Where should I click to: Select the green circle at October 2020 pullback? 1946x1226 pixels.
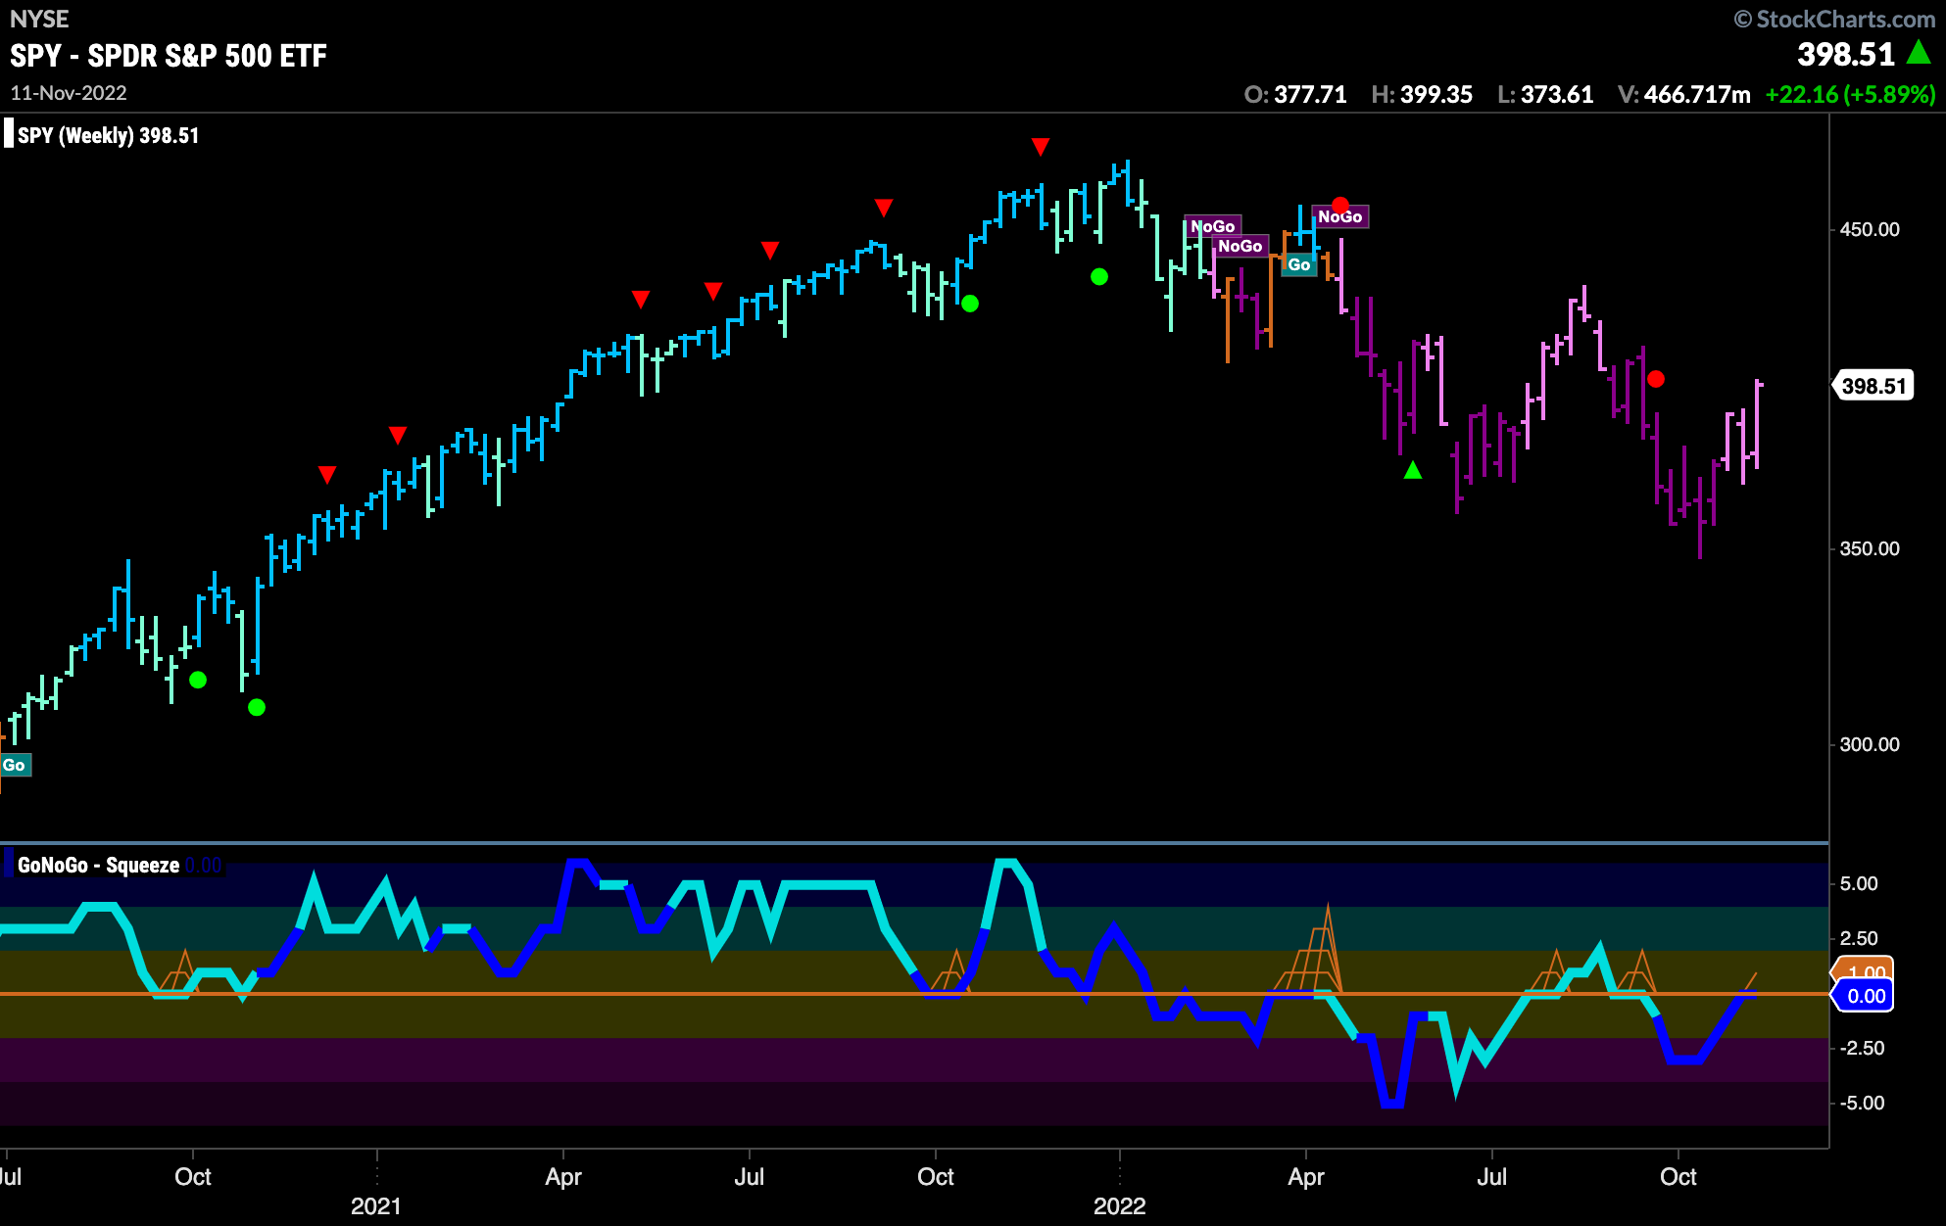[198, 680]
